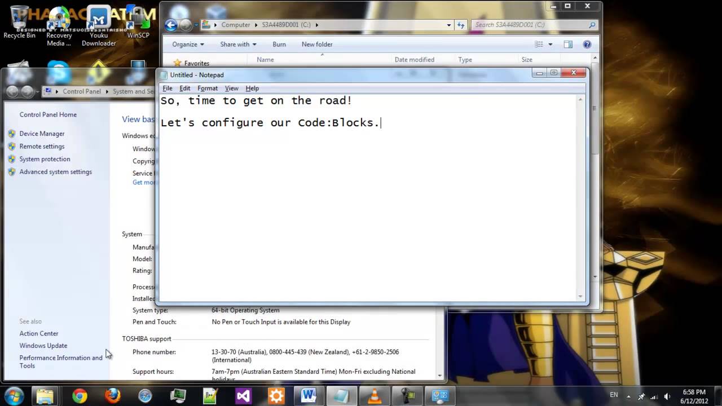The image size is (722, 406).
Task: Select Favorites in Explorer navigation pane
Action: pos(196,63)
